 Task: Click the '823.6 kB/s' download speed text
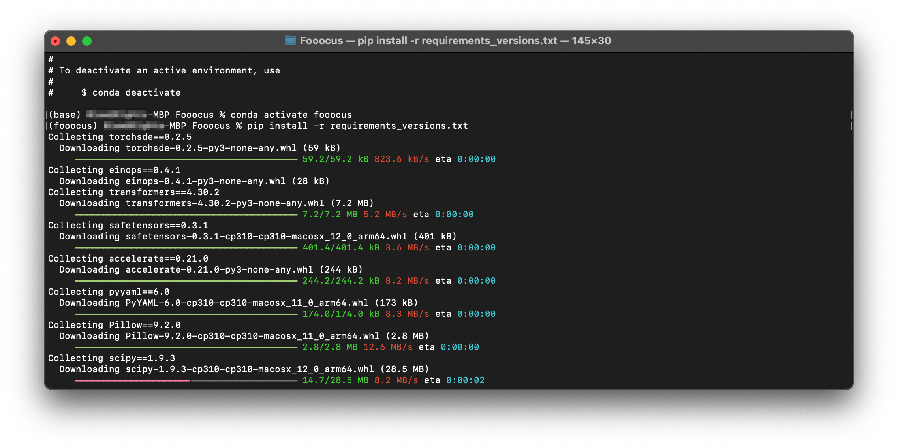[401, 159]
